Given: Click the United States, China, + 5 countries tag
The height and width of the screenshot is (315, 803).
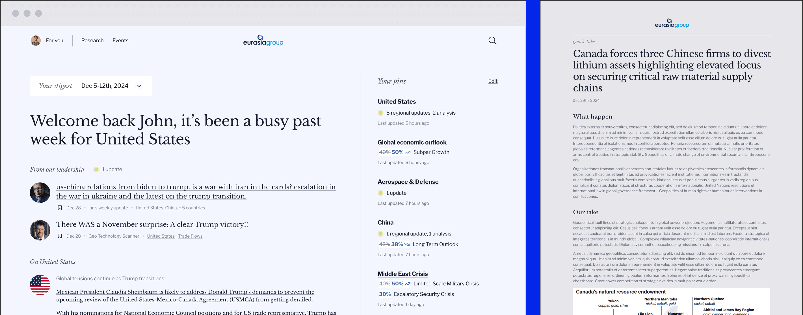Looking at the screenshot, I should 170,208.
